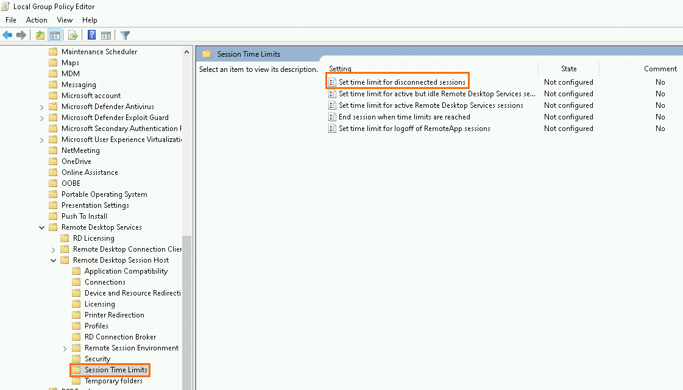Click Not configured state of End session row
The width and height of the screenshot is (683, 390).
568,117
